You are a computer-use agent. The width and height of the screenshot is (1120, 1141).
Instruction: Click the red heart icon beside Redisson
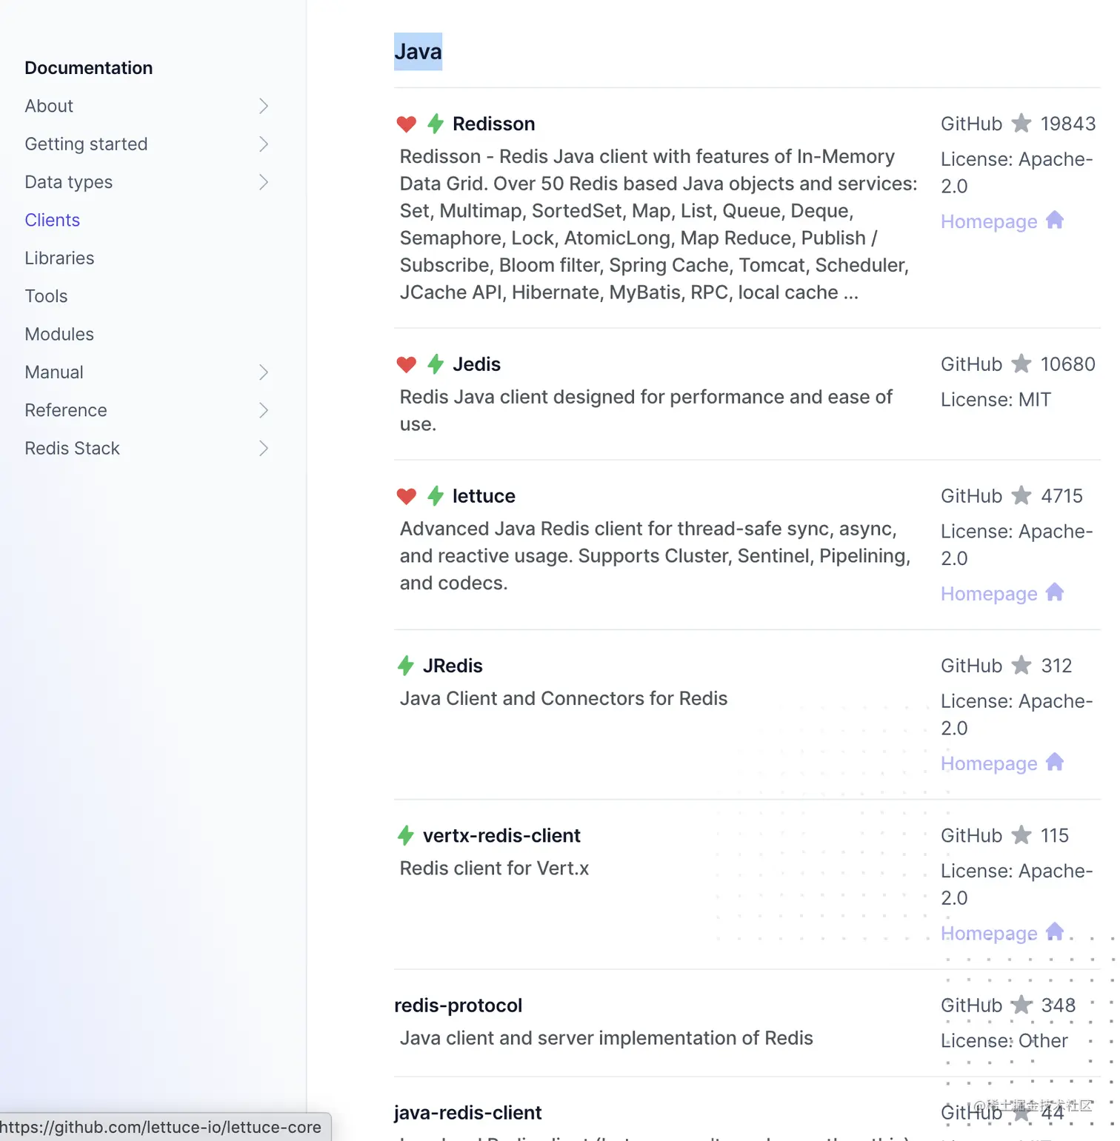406,124
